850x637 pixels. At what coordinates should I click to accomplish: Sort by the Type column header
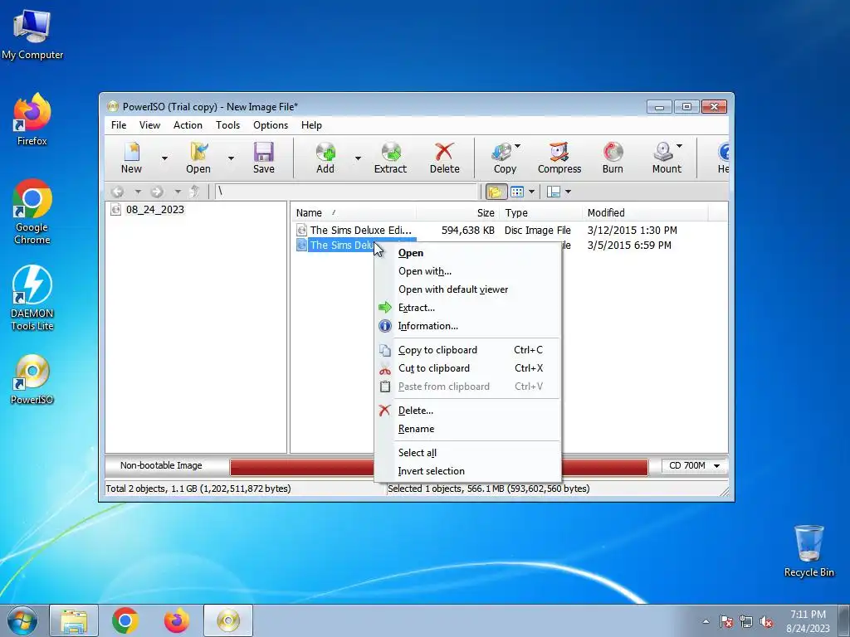tap(540, 213)
